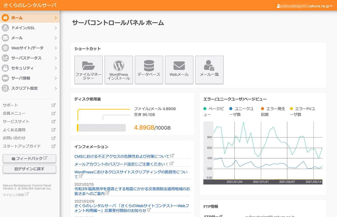Click external-link icon beside スタートアップガイド
The width and height of the screenshot is (337, 217).
[54, 146]
